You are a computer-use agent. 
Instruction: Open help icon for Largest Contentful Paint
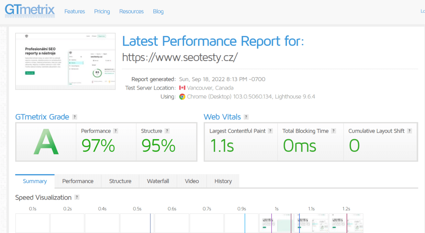point(270,131)
